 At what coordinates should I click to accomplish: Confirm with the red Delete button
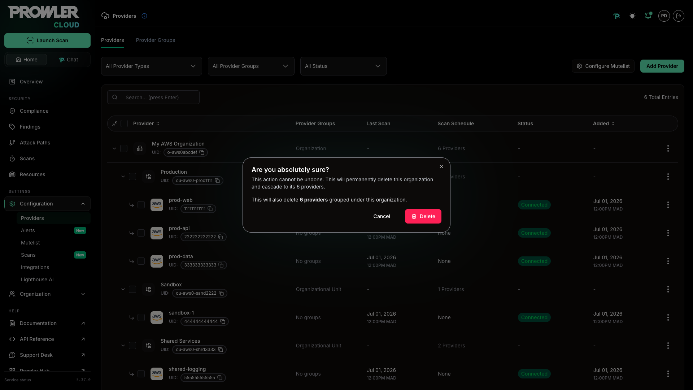click(x=423, y=216)
